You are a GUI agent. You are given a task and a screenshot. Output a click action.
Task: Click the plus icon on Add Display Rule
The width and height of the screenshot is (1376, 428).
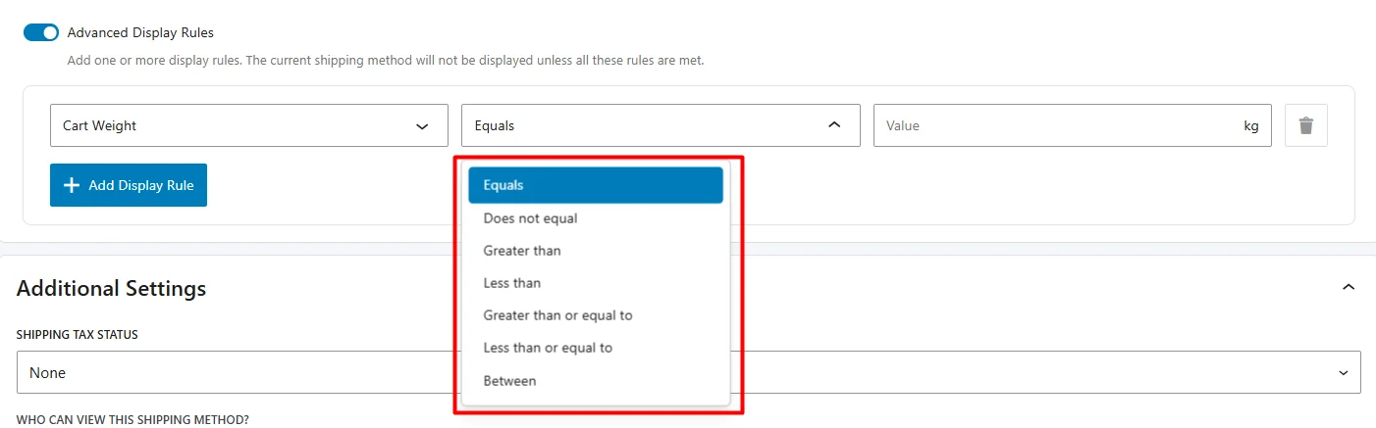[71, 185]
